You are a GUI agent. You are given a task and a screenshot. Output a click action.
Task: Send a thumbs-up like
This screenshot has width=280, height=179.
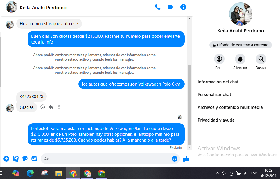coord(186,159)
